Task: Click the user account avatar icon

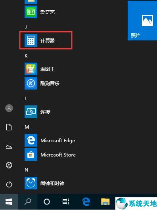Action: 9,108
